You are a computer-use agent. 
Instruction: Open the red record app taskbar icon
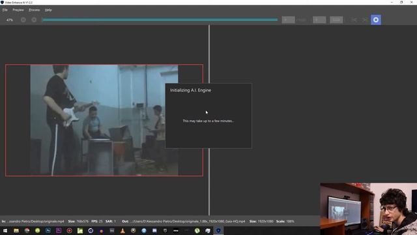click(x=70, y=230)
